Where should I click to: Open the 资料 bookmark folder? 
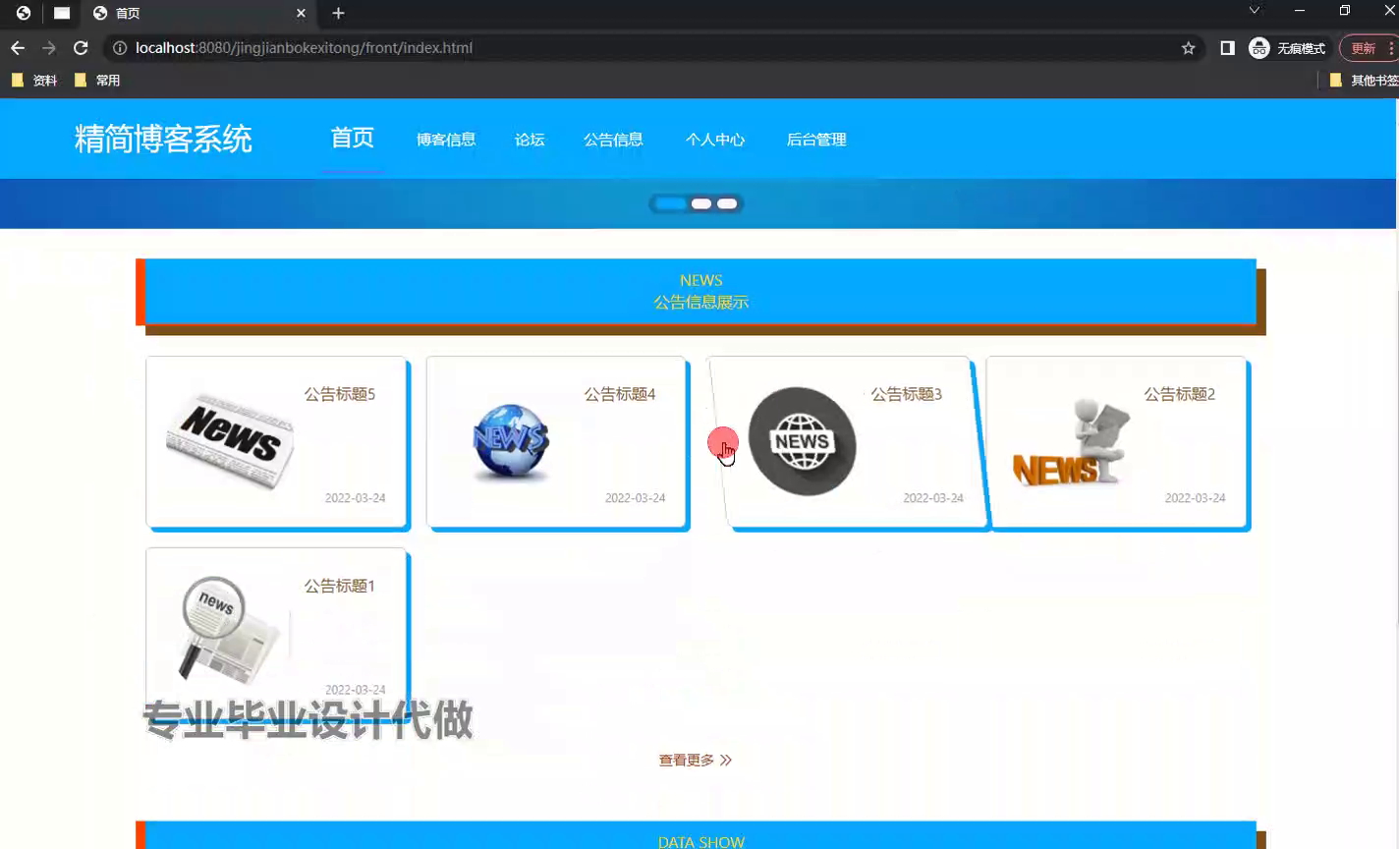pyautogui.click(x=34, y=81)
